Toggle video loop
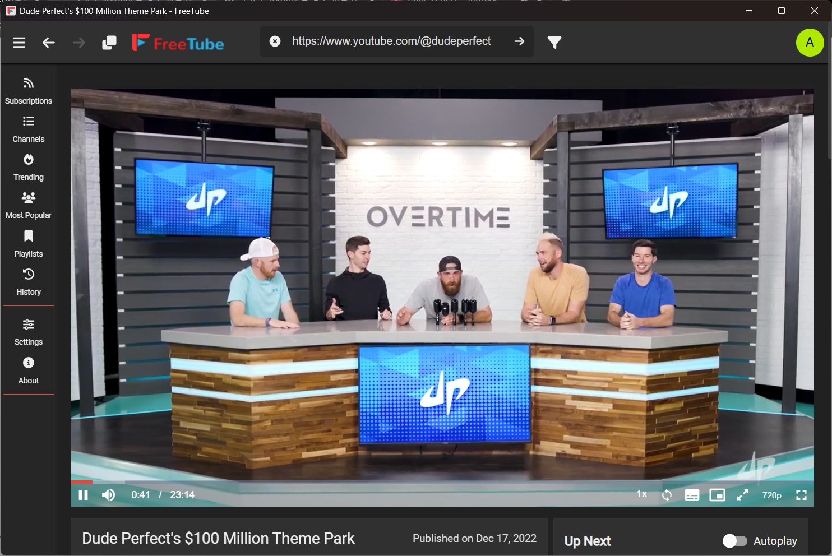The height and width of the screenshot is (556, 832). coord(667,495)
